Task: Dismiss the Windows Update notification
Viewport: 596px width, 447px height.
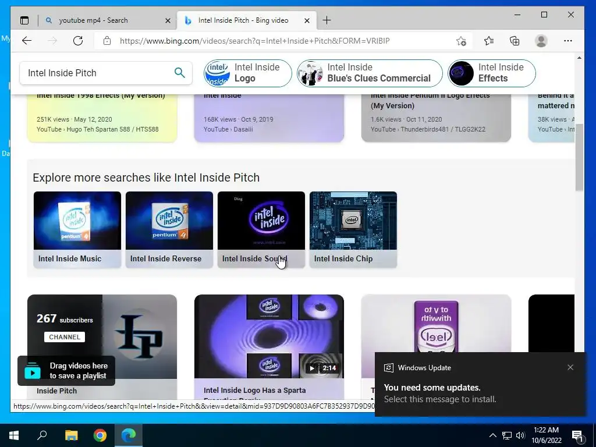Action: tap(570, 367)
